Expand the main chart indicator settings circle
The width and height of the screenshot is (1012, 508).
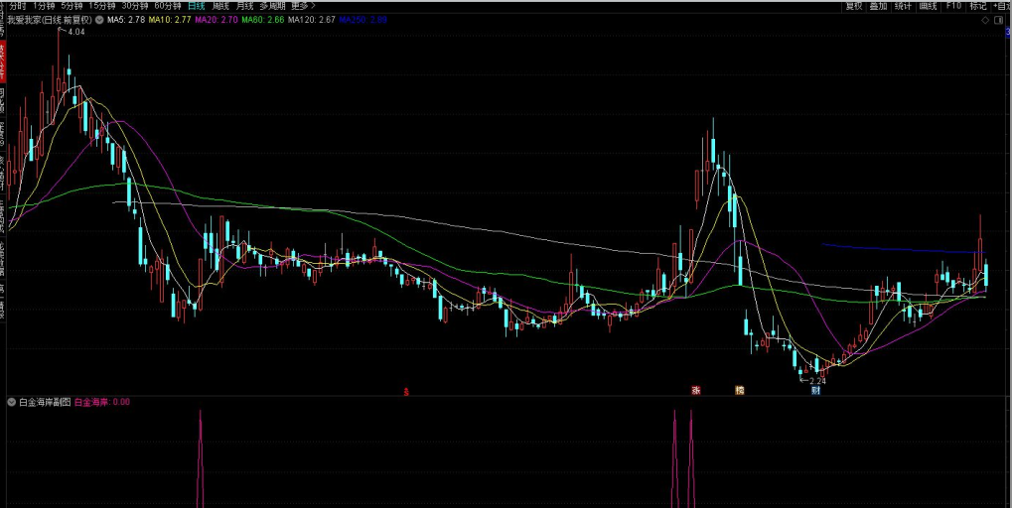click(99, 20)
